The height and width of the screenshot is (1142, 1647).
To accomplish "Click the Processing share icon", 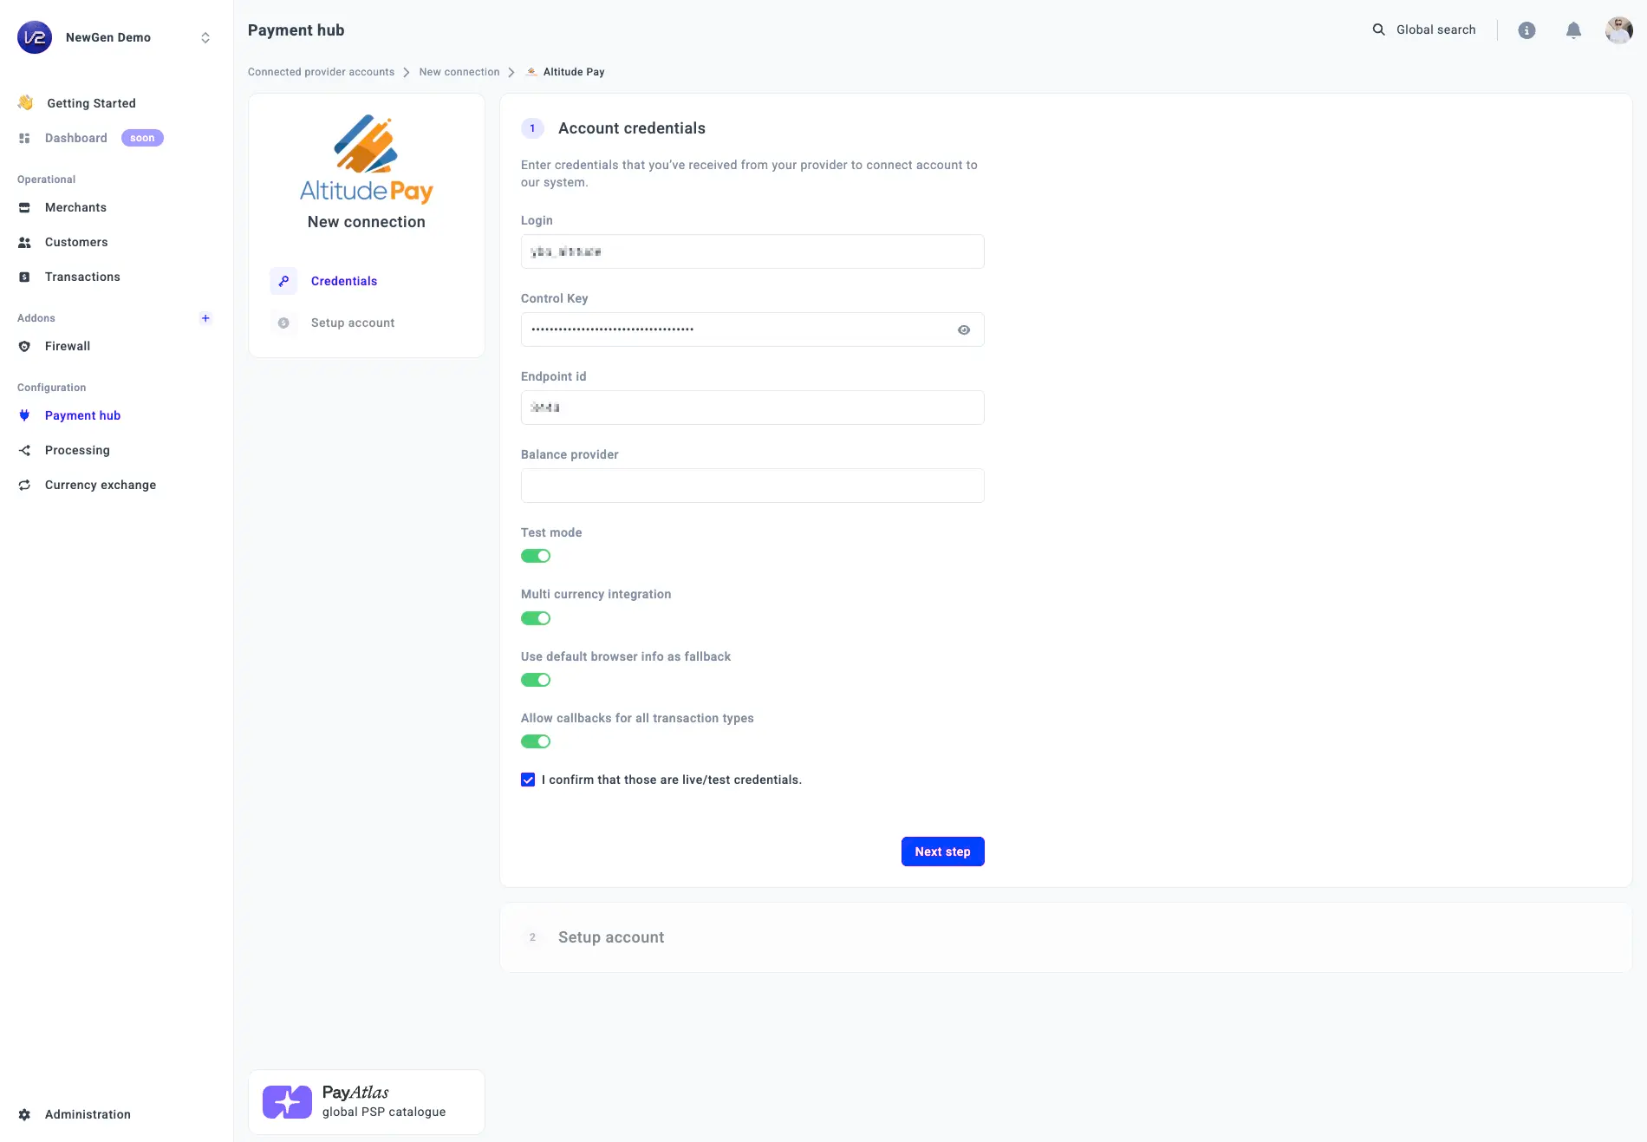I will (24, 450).
